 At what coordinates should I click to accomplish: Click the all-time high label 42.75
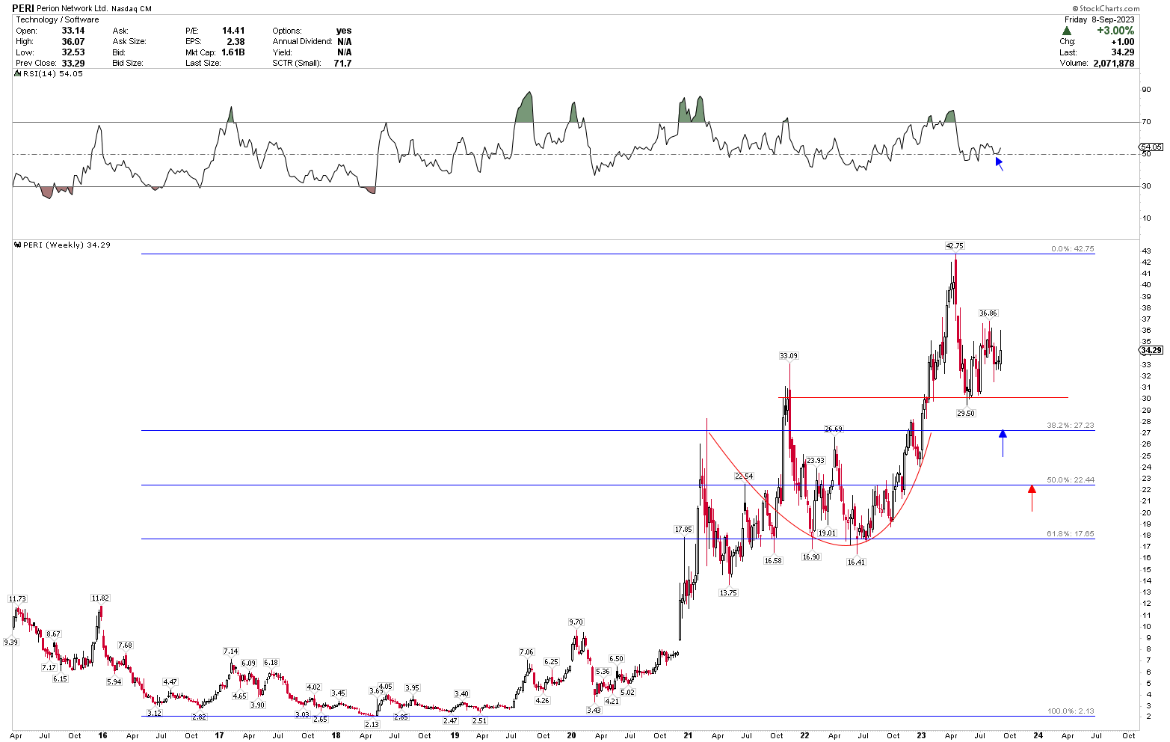point(955,245)
